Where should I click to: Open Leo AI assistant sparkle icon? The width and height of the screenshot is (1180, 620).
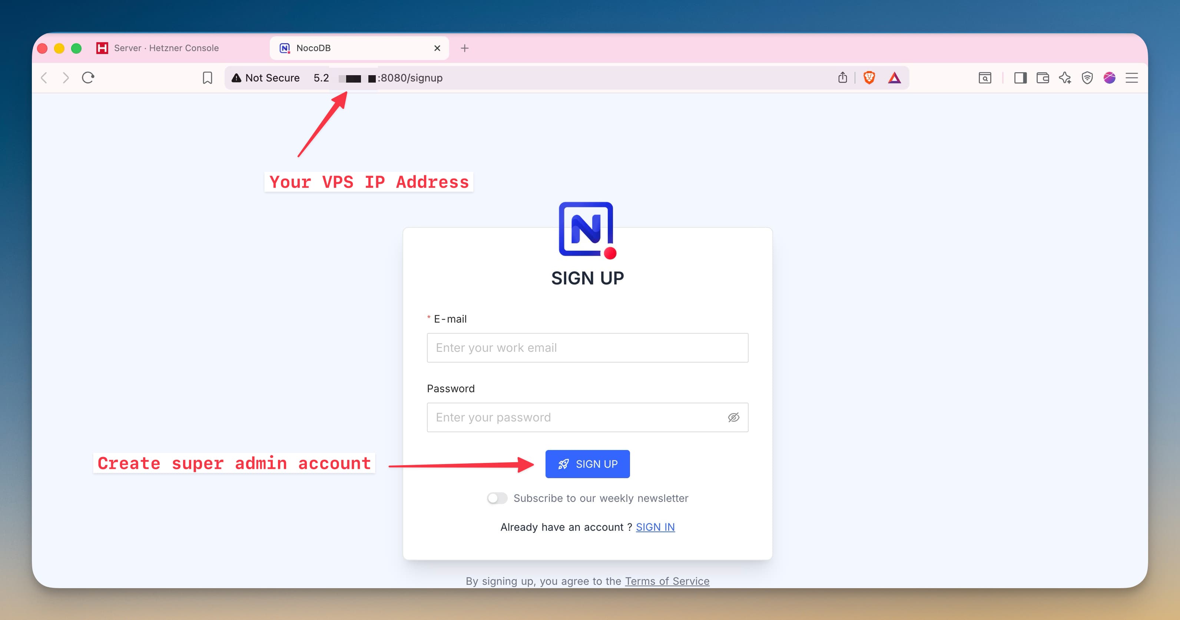tap(1065, 78)
